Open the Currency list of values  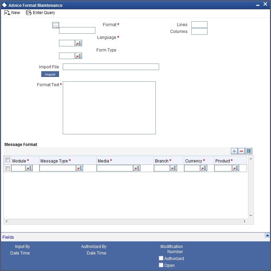[204, 168]
